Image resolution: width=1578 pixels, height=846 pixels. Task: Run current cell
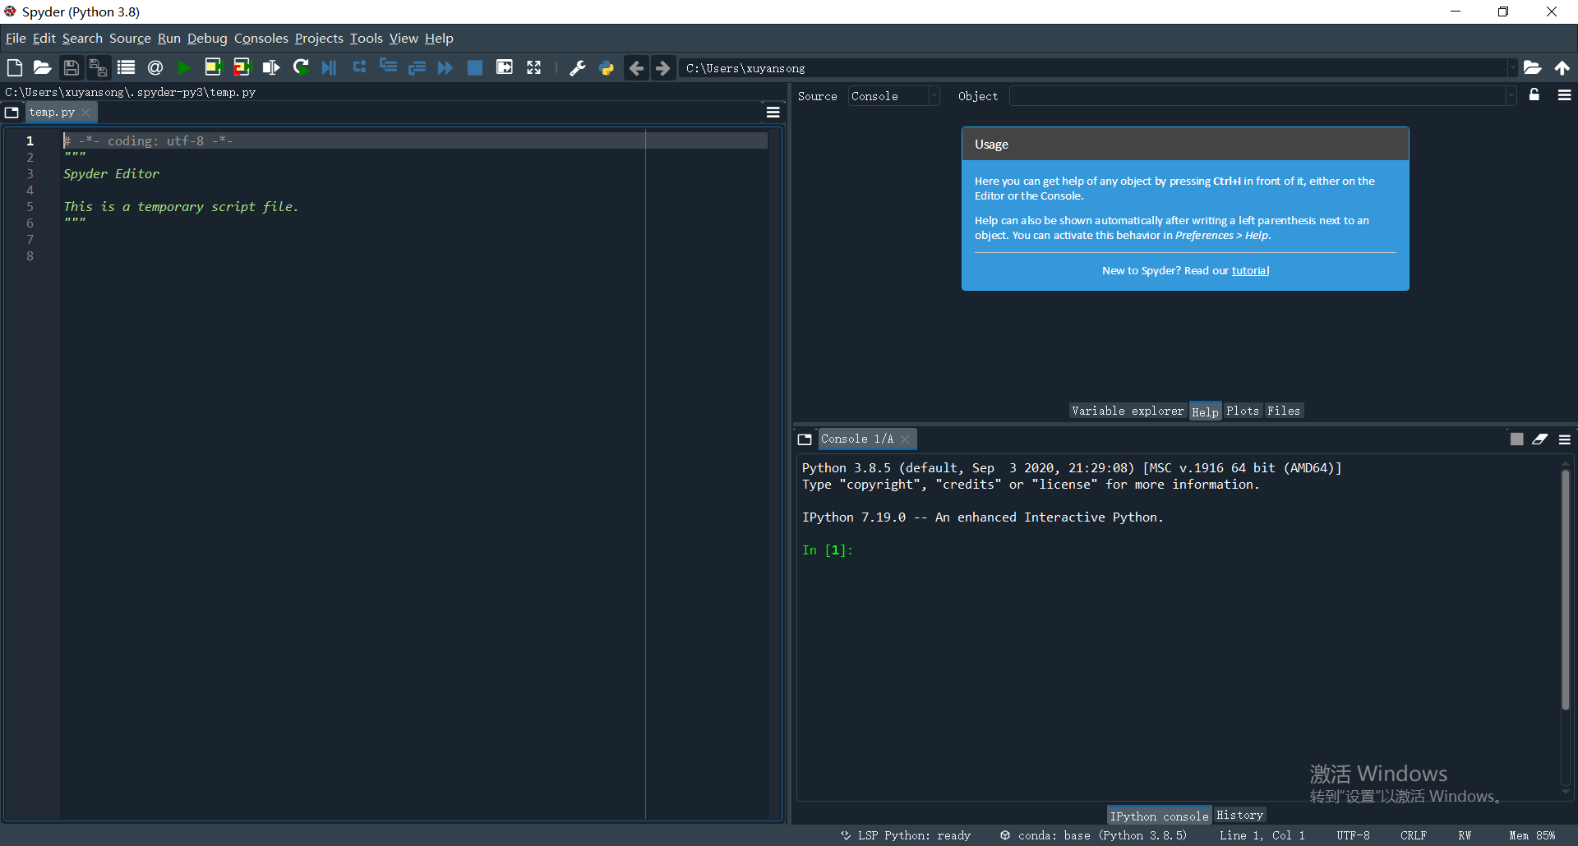213,67
